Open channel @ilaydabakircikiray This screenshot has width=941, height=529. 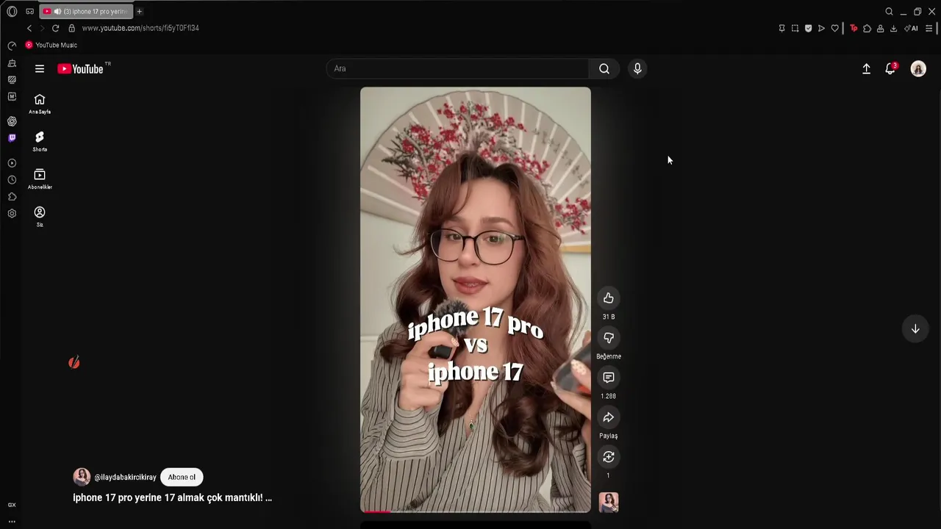[x=125, y=477]
